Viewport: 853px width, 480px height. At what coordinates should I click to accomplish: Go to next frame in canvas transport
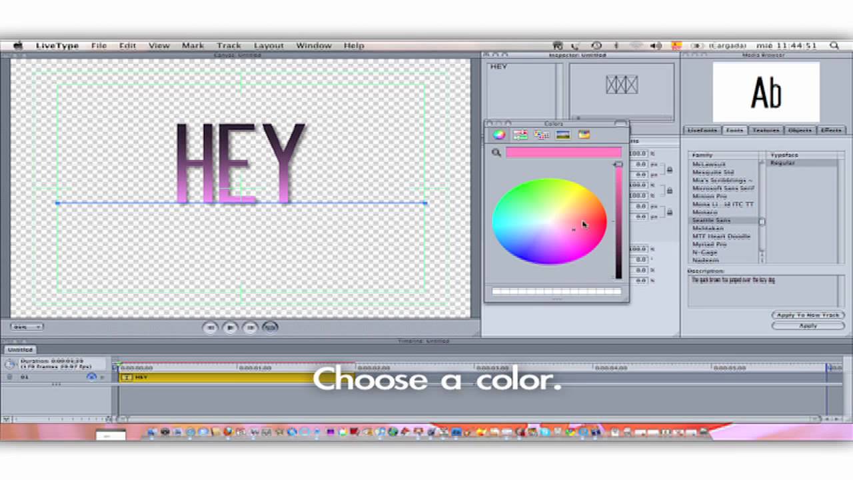tap(250, 327)
